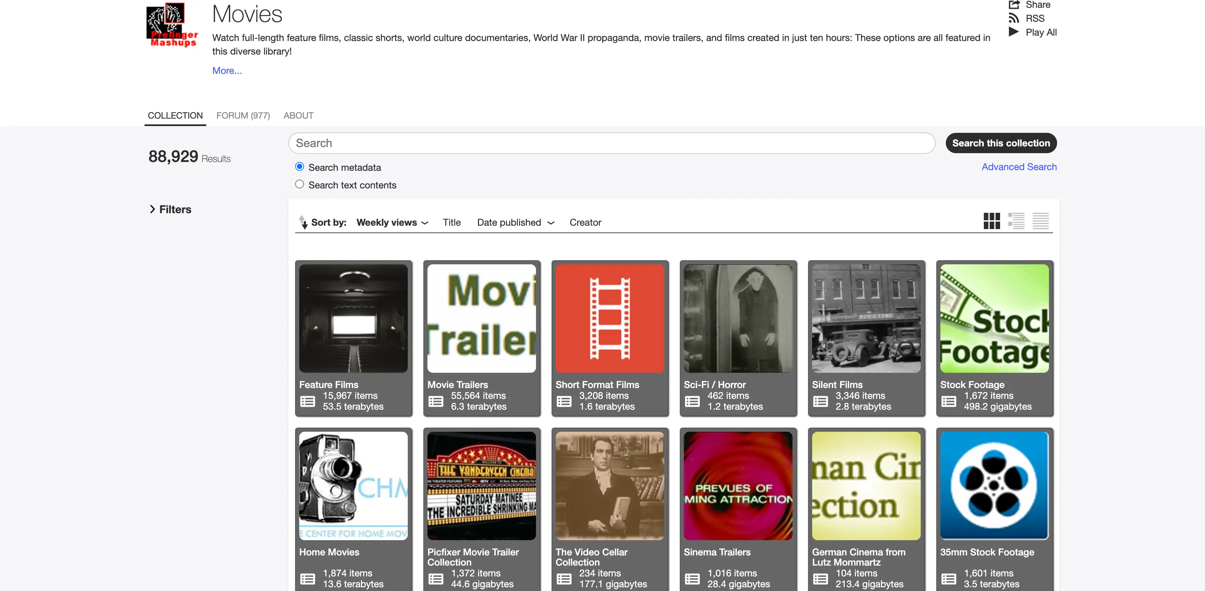The width and height of the screenshot is (1205, 591).
Task: Open the FORUM (977) tab
Action: [x=243, y=116]
